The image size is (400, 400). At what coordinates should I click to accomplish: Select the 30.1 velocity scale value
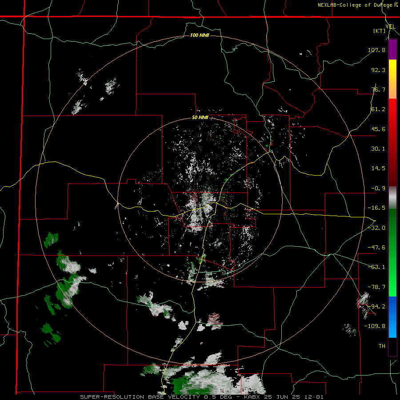(378, 149)
